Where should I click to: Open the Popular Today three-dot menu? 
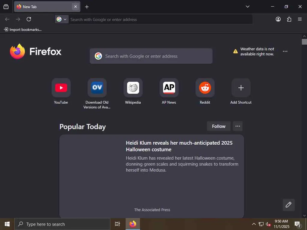pyautogui.click(x=238, y=126)
